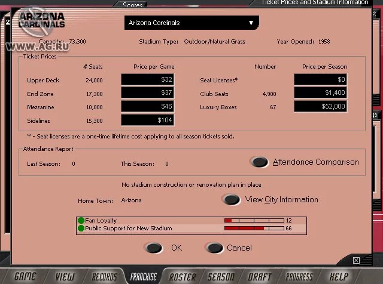Select the Upper Deck row label

(43, 80)
